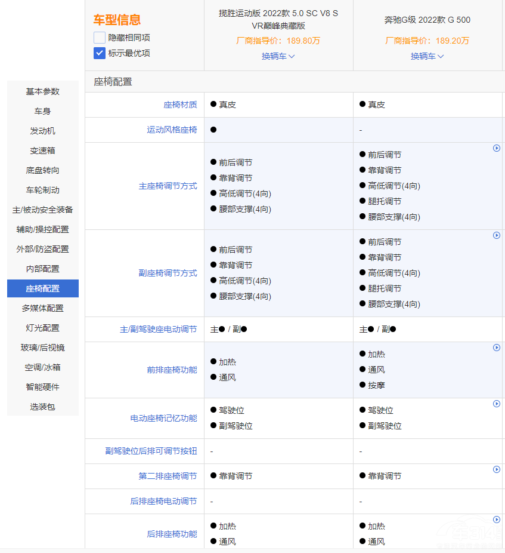Viewport: 505px width, 553px height.
Task: Open the 发动机 section in sidebar
Action: tap(42, 131)
